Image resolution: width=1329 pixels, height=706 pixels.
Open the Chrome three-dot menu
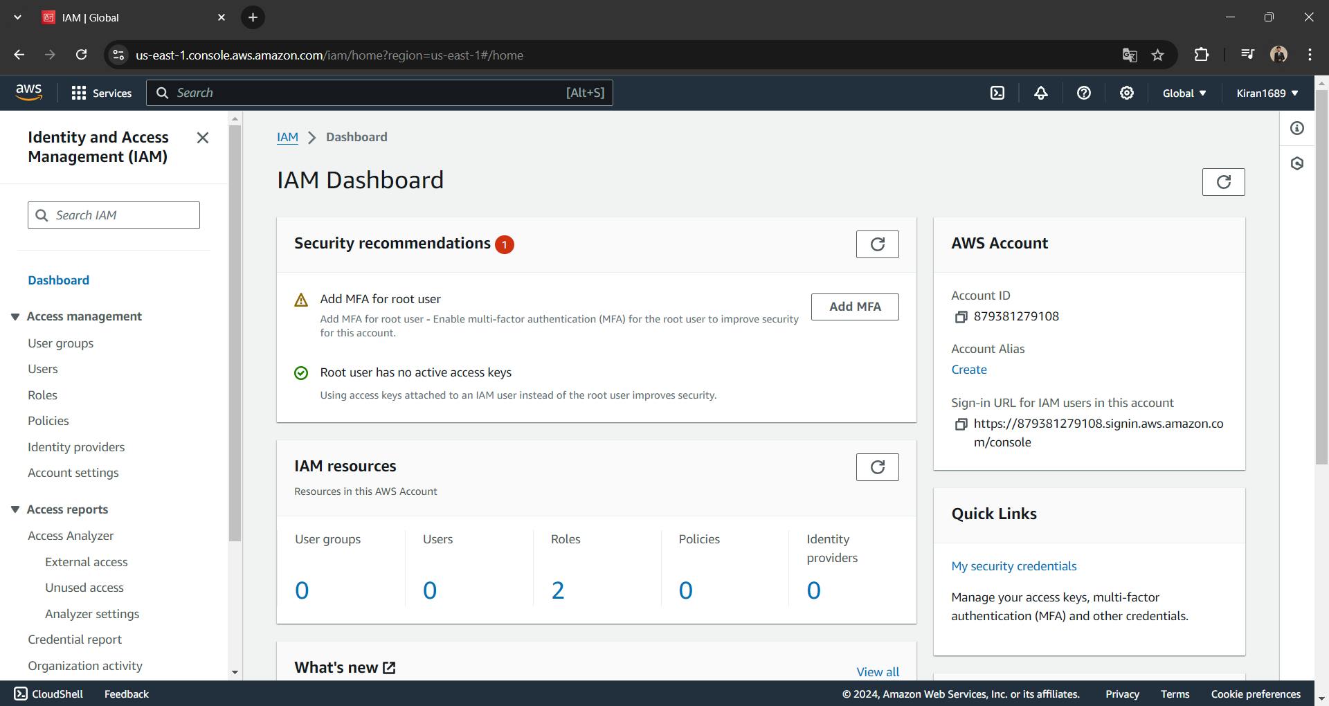tap(1310, 55)
